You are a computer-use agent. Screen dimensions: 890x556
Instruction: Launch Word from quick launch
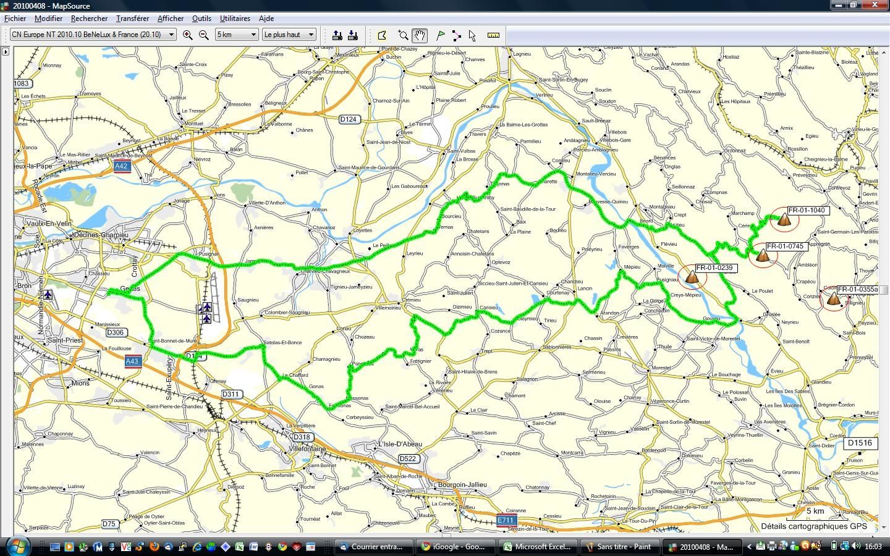[x=253, y=547]
